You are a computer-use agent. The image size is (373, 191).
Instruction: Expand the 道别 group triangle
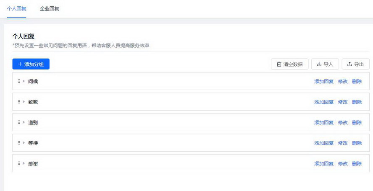pos(24,122)
